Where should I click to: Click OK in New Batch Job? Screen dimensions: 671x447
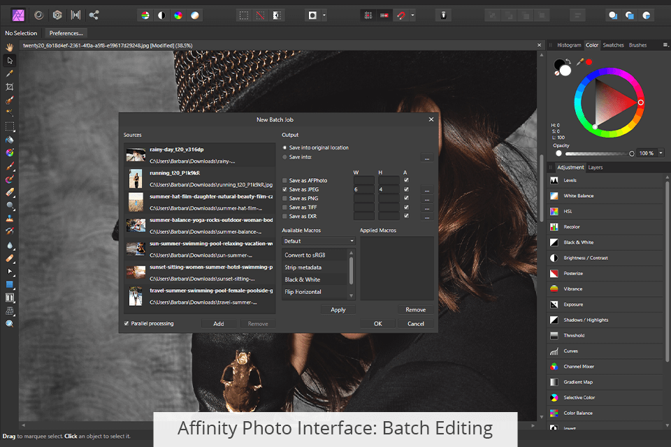(378, 324)
